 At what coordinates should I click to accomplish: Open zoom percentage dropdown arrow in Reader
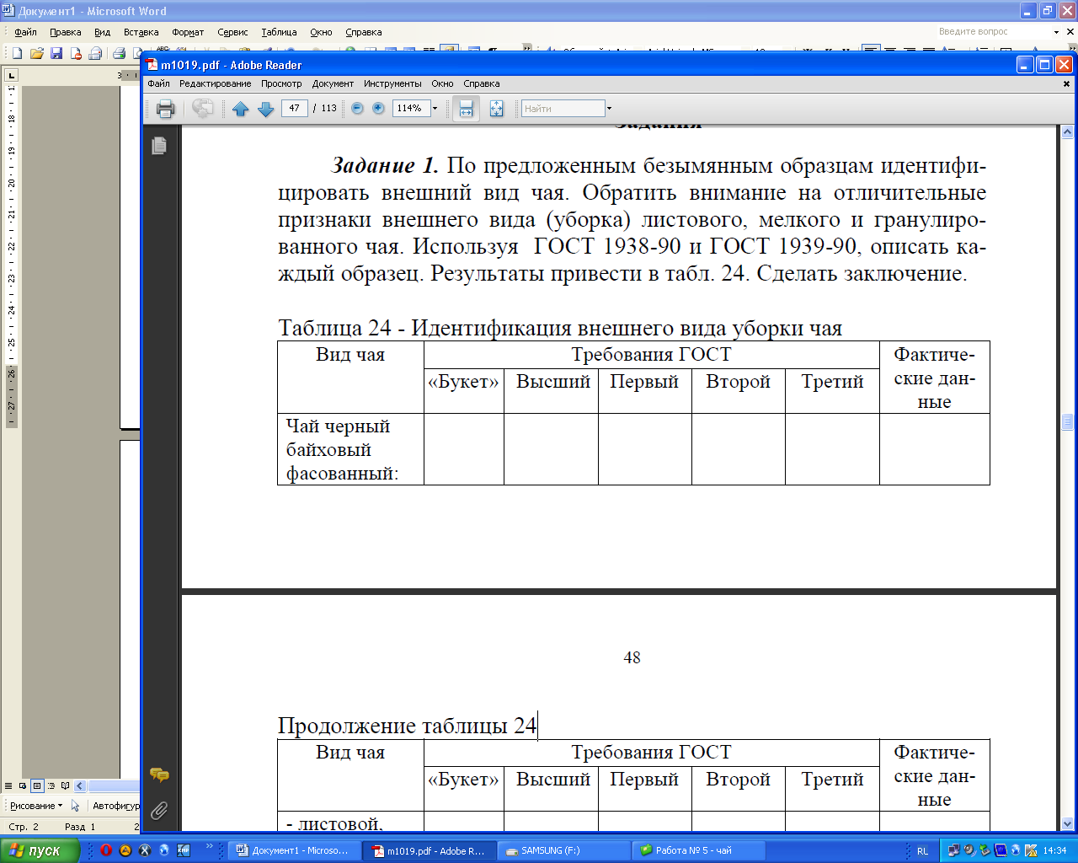click(435, 108)
